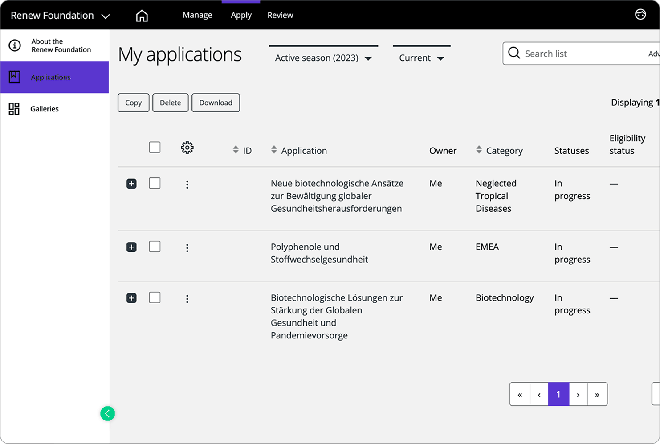
Task: Open row actions for Neue biotechnologische Ansätze
Action: click(x=187, y=185)
